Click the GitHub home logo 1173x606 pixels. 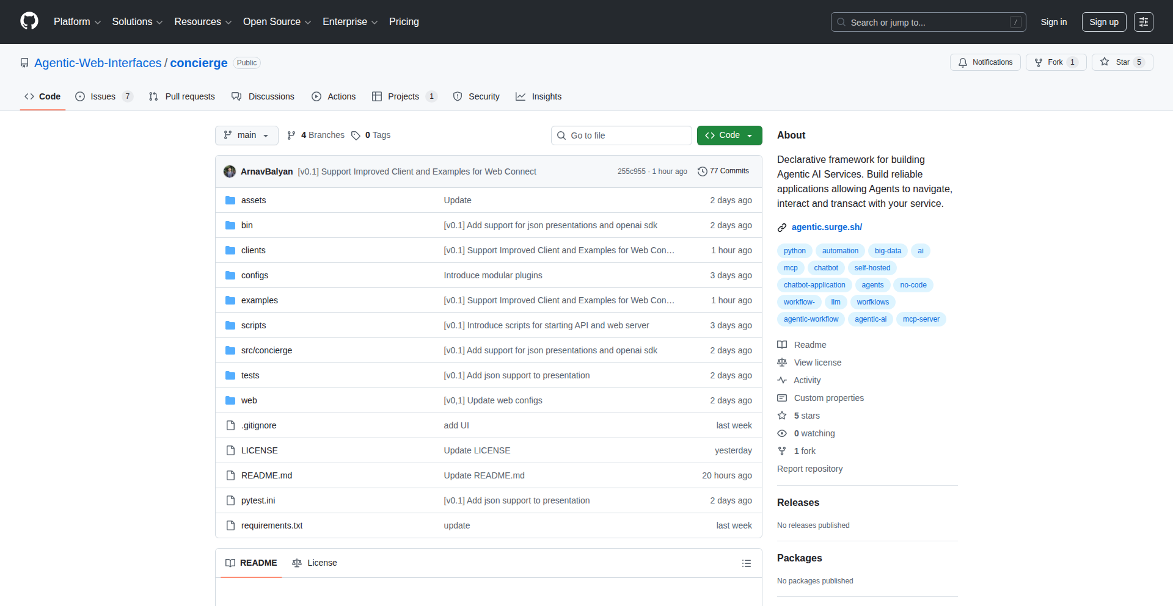click(x=28, y=21)
